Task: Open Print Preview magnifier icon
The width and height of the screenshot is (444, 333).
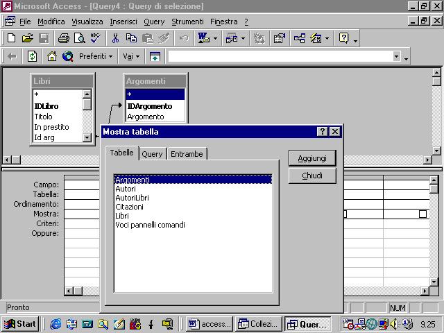Action: click(80, 38)
